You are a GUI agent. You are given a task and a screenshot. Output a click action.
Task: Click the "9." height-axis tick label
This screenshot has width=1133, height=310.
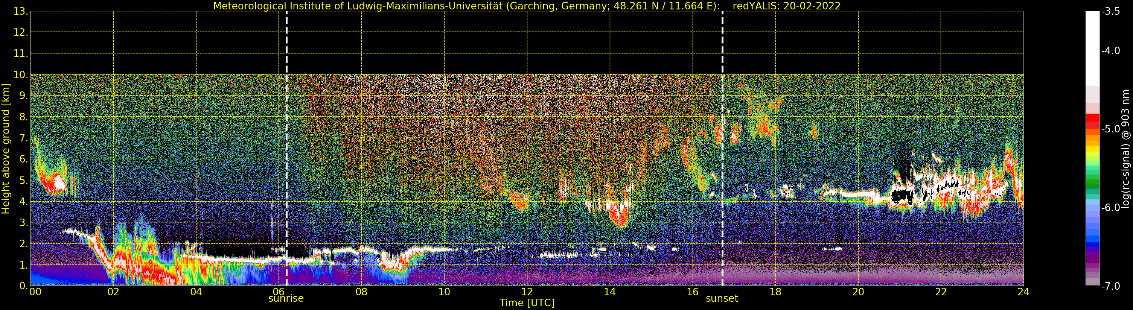[24, 96]
